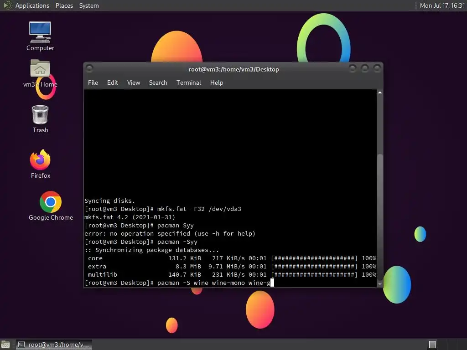Click the 'mkfs.fat -F32 /dev/vda3' command text
This screenshot has height=350, width=467.
coord(199,209)
